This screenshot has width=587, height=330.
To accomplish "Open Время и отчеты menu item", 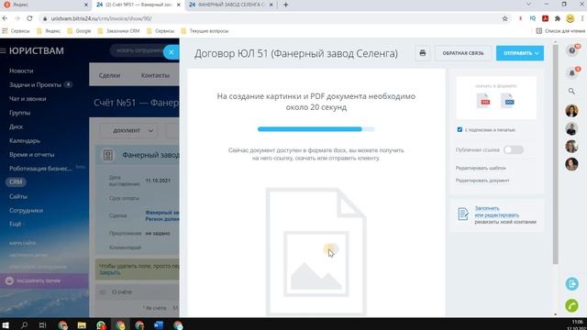I will [32, 155].
